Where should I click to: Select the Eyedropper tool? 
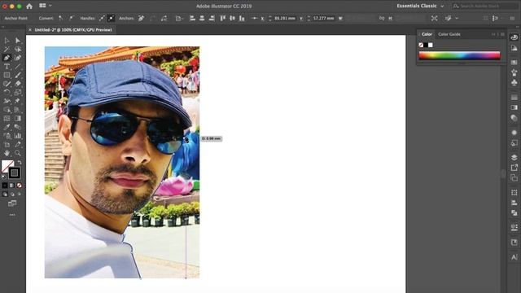point(7,127)
